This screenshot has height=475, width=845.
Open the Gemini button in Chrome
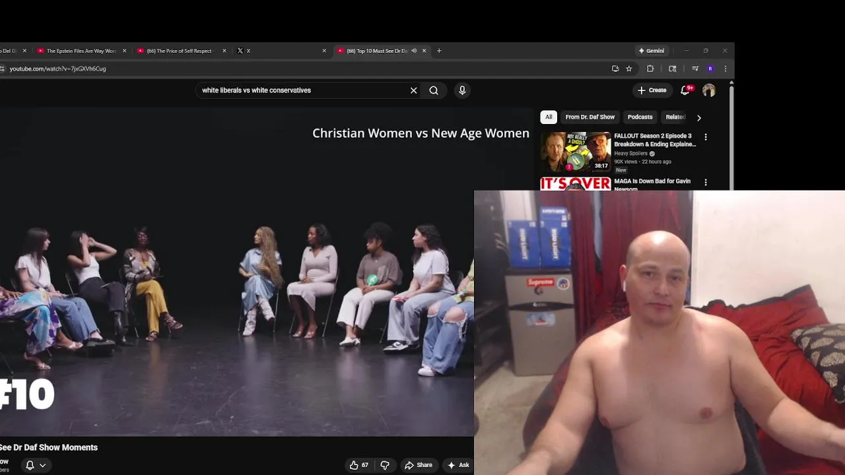coord(652,51)
